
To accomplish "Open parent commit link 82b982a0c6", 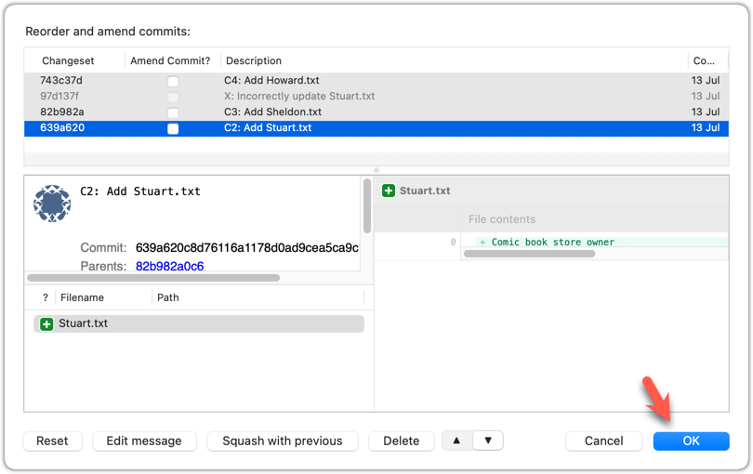I will [x=169, y=266].
